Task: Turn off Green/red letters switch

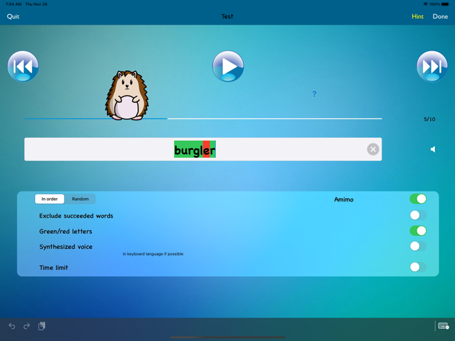Action: click(x=418, y=231)
